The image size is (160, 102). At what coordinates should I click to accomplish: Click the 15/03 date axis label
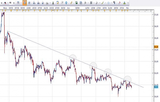(x=34, y=8)
